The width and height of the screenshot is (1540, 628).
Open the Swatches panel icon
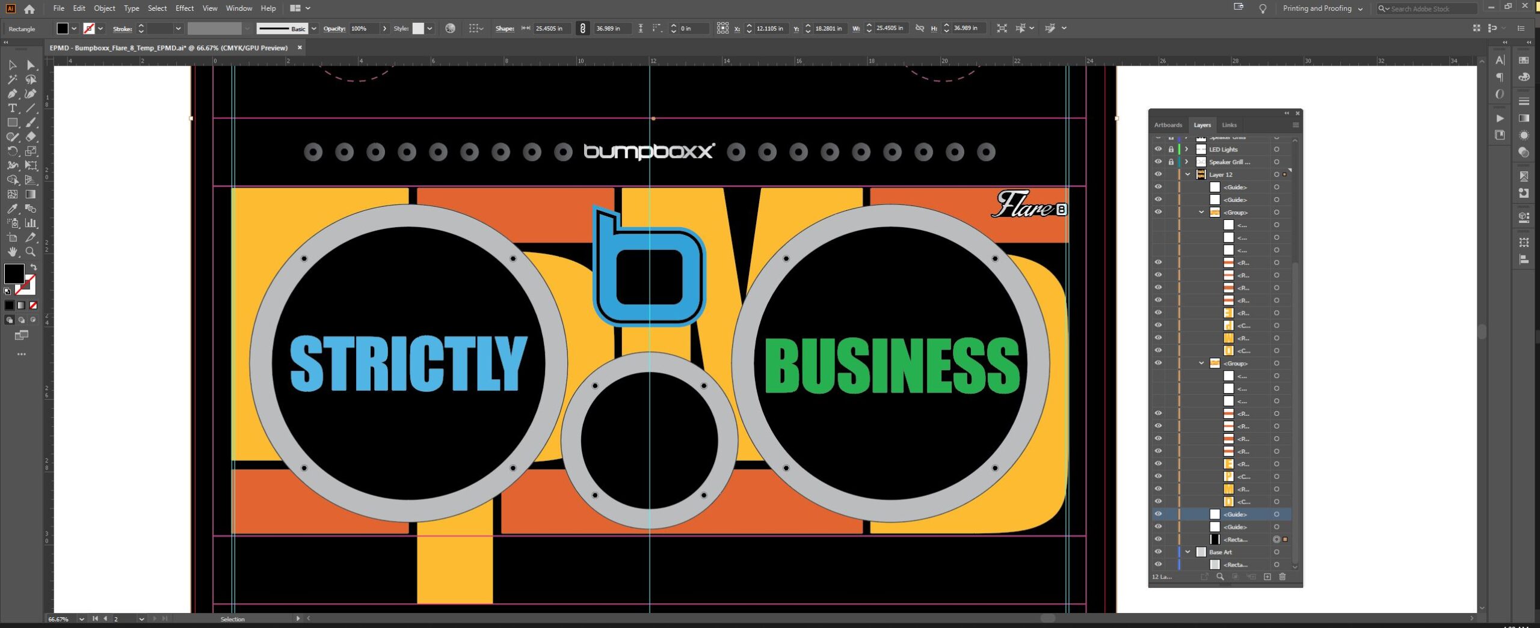coord(1524,60)
